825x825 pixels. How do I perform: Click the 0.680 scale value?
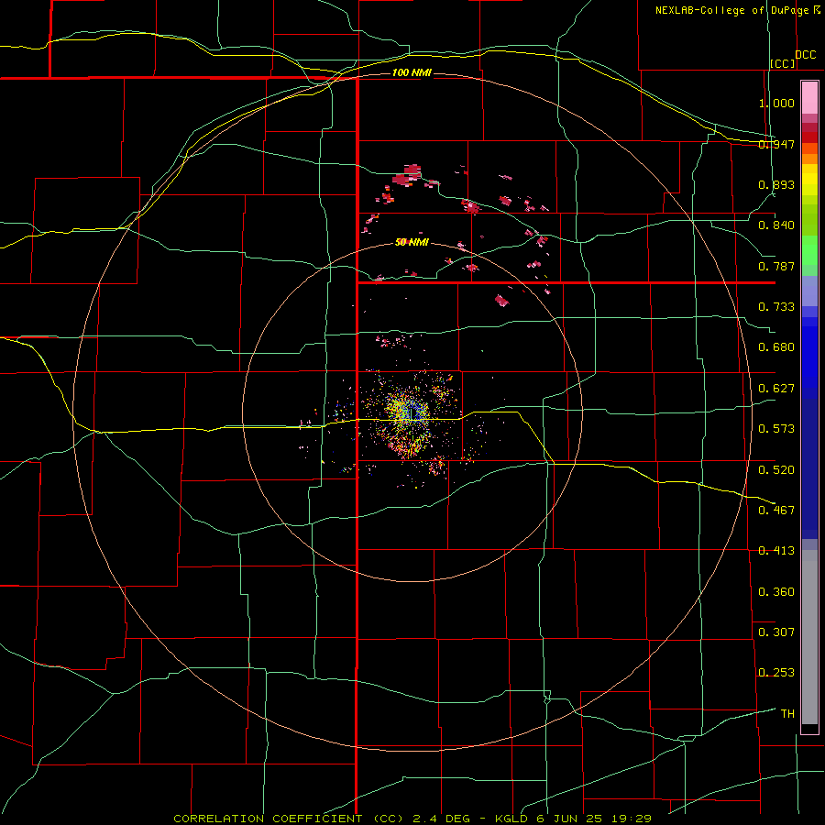tap(776, 347)
